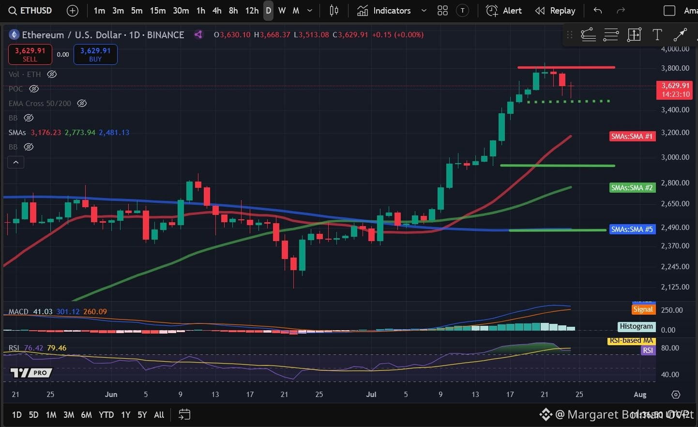Image resolution: width=698 pixels, height=427 pixels.
Task: Show all data with the All range
Action: click(159, 414)
